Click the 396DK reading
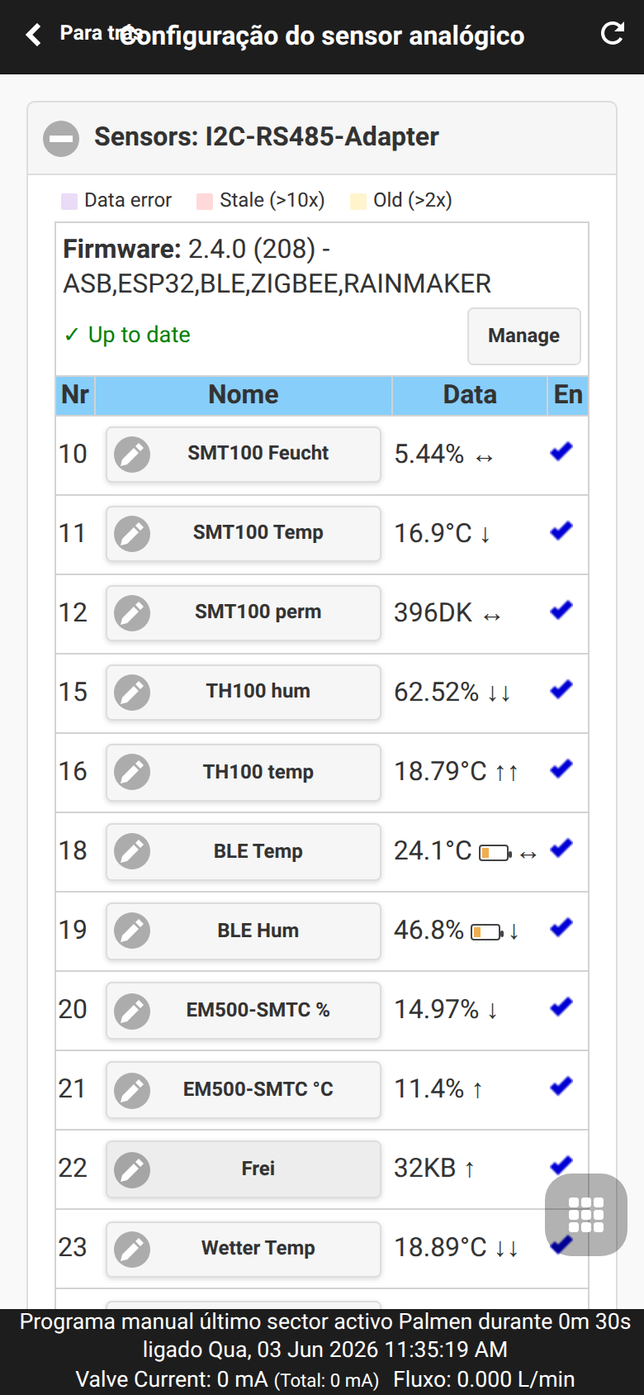This screenshot has height=1395, width=644. [x=433, y=612]
